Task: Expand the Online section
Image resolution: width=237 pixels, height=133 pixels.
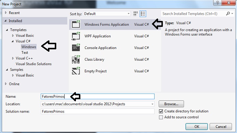Action: pyautogui.click(x=6, y=84)
